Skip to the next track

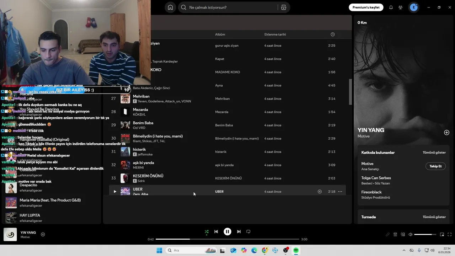[x=239, y=231]
